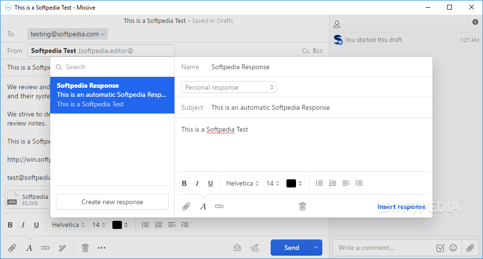Collapse the right sidebar panel
The height and width of the screenshot is (259, 483).
[475, 22]
